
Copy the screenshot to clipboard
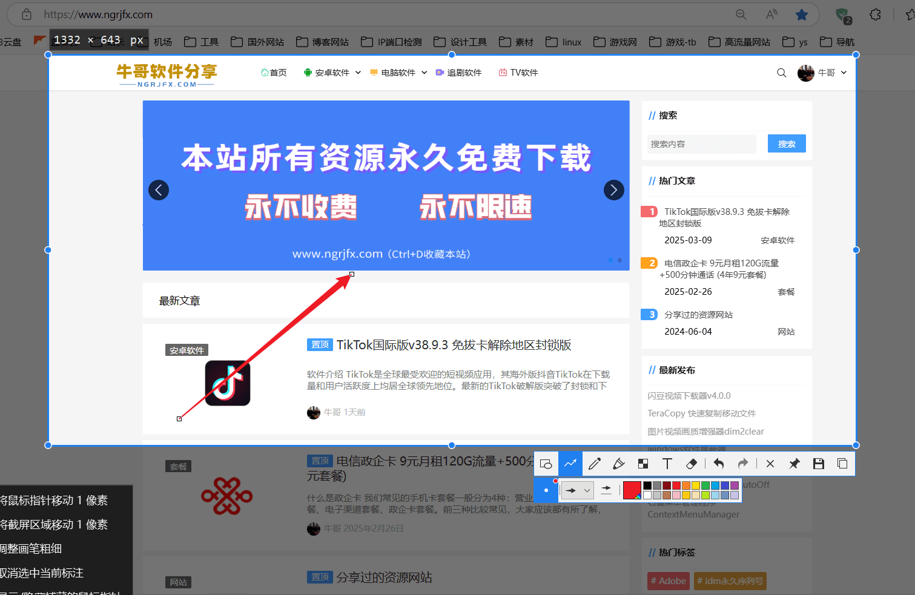pos(842,464)
